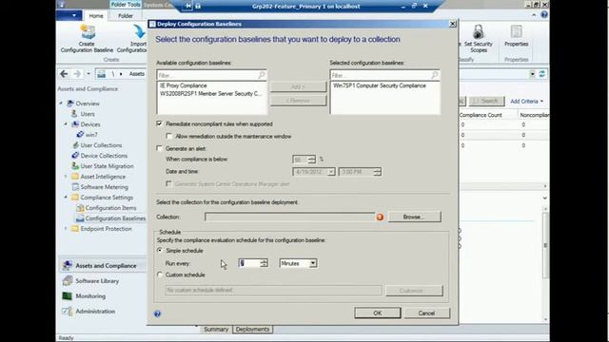Click OK to deploy baselines
Viewport: 609px width, 342px height.
378,313
